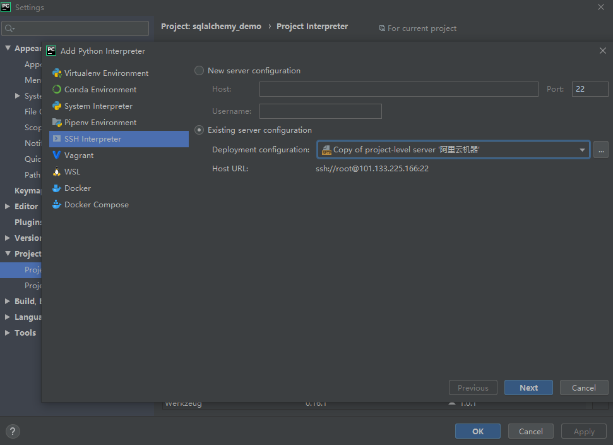Select New server configuration radio button
The image size is (613, 445).
pyautogui.click(x=199, y=70)
